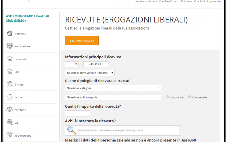
Task: Click 'Qual è l'importo della ricevuta?' text
Action: [93, 106]
